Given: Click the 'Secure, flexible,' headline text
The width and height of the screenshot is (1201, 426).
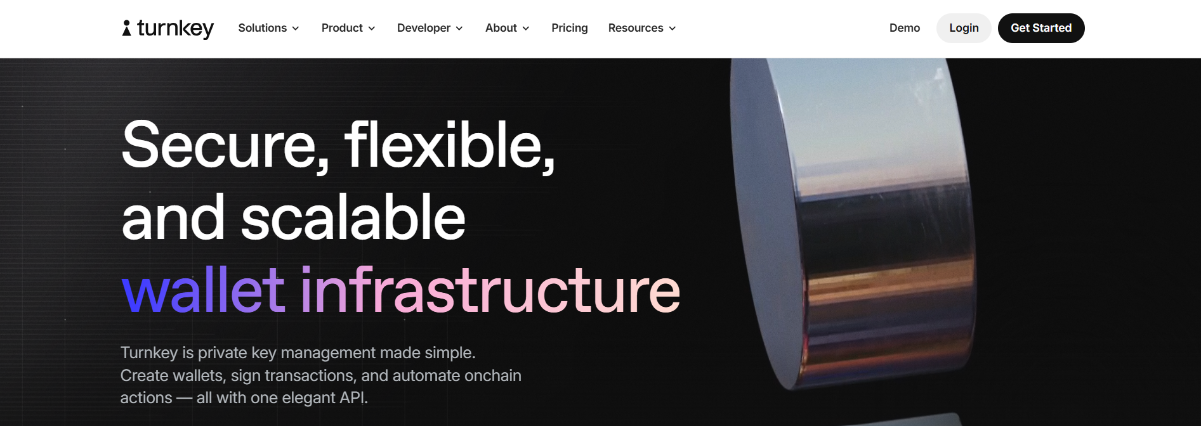Looking at the screenshot, I should (338, 146).
